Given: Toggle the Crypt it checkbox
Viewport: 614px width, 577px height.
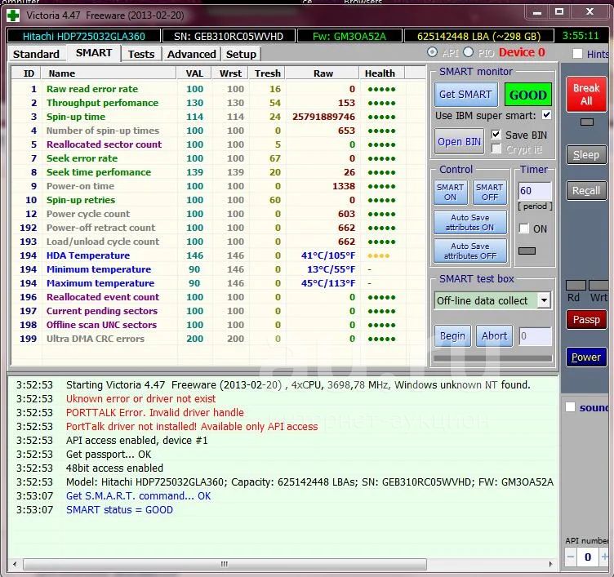Looking at the screenshot, I should 496,149.
